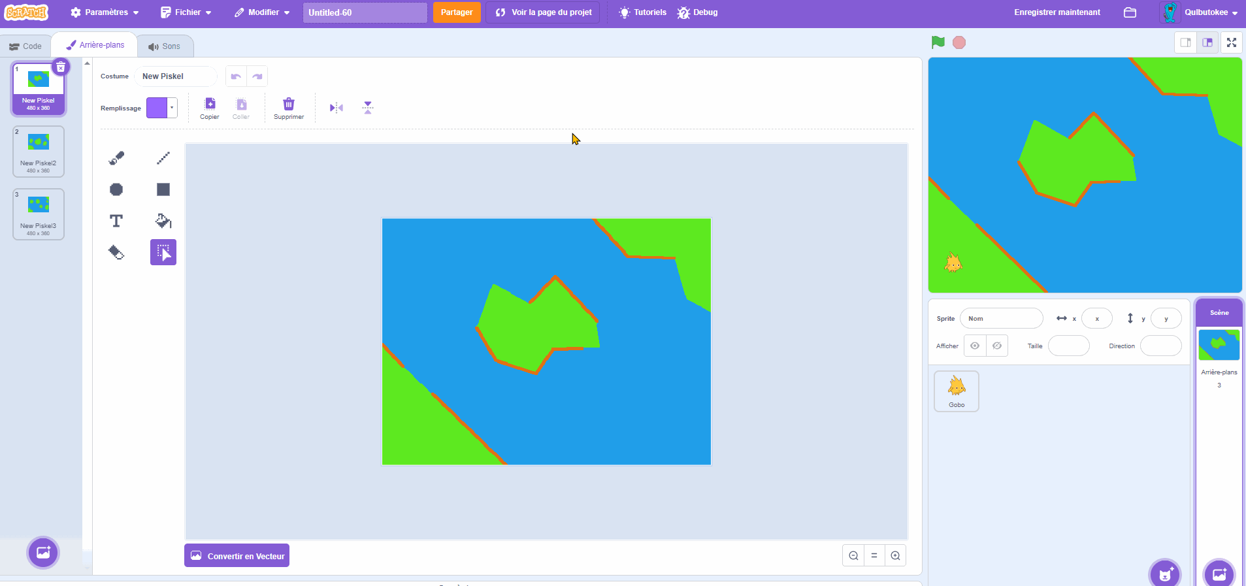Image resolution: width=1246 pixels, height=586 pixels.
Task: Select the New Piskel2 backdrop thumbnail
Action: (x=39, y=152)
